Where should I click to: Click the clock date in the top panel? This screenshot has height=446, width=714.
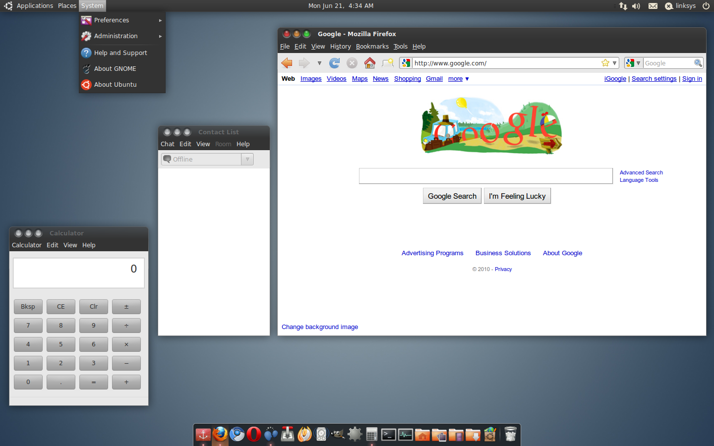[x=341, y=6]
